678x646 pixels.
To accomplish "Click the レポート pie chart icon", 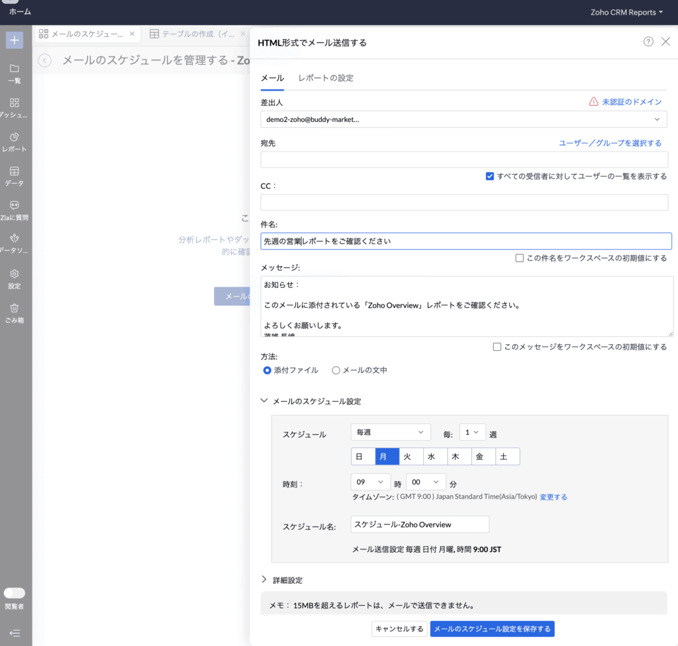I will 15,137.
